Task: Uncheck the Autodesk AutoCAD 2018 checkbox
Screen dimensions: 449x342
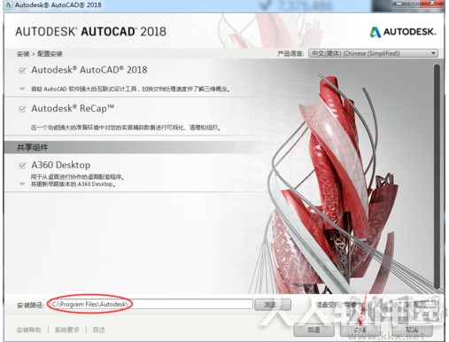Action: [22, 71]
